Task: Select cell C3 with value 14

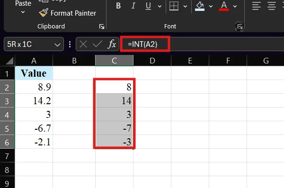Action: (114, 101)
